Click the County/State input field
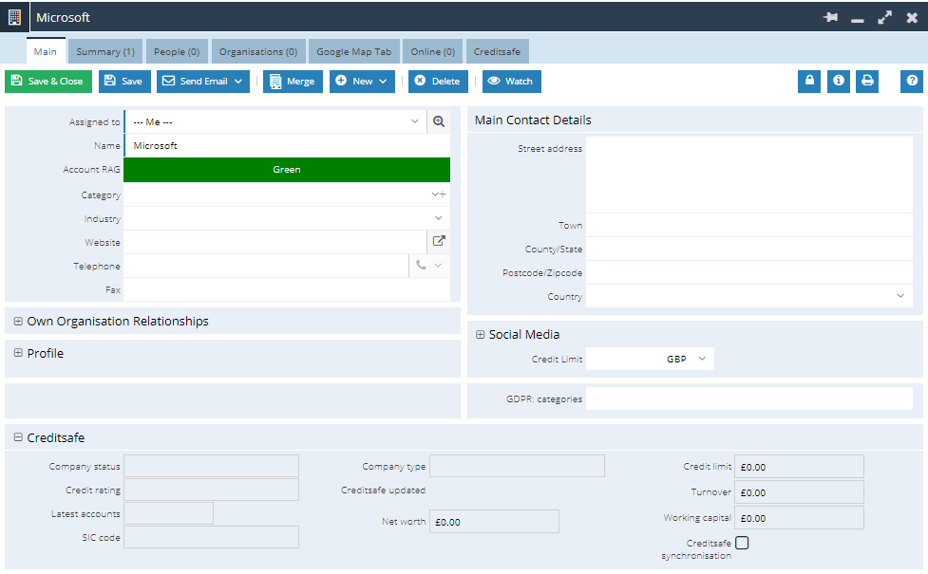This screenshot has height=574, width=928. tap(749, 249)
